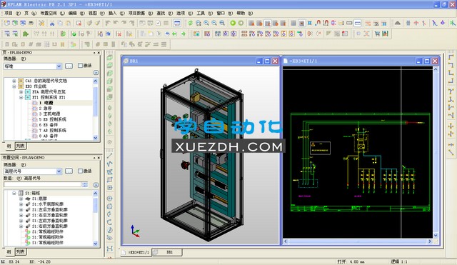The image size is (457, 265).
Task: Click the top corner connection symbol on right toolbar
Action: pos(451,57)
